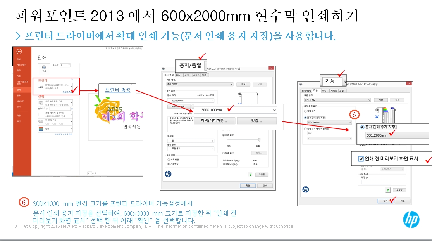The width and height of the screenshot is (432, 241).
Task: Open the 정보 item in the backstage sidebar
Action: coord(19,59)
